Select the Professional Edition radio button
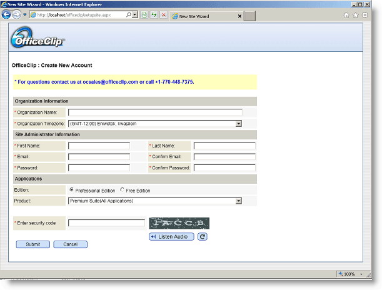 pyautogui.click(x=71, y=189)
